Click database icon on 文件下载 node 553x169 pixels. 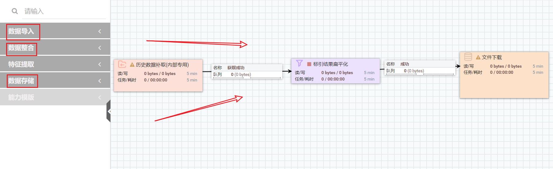468,57
